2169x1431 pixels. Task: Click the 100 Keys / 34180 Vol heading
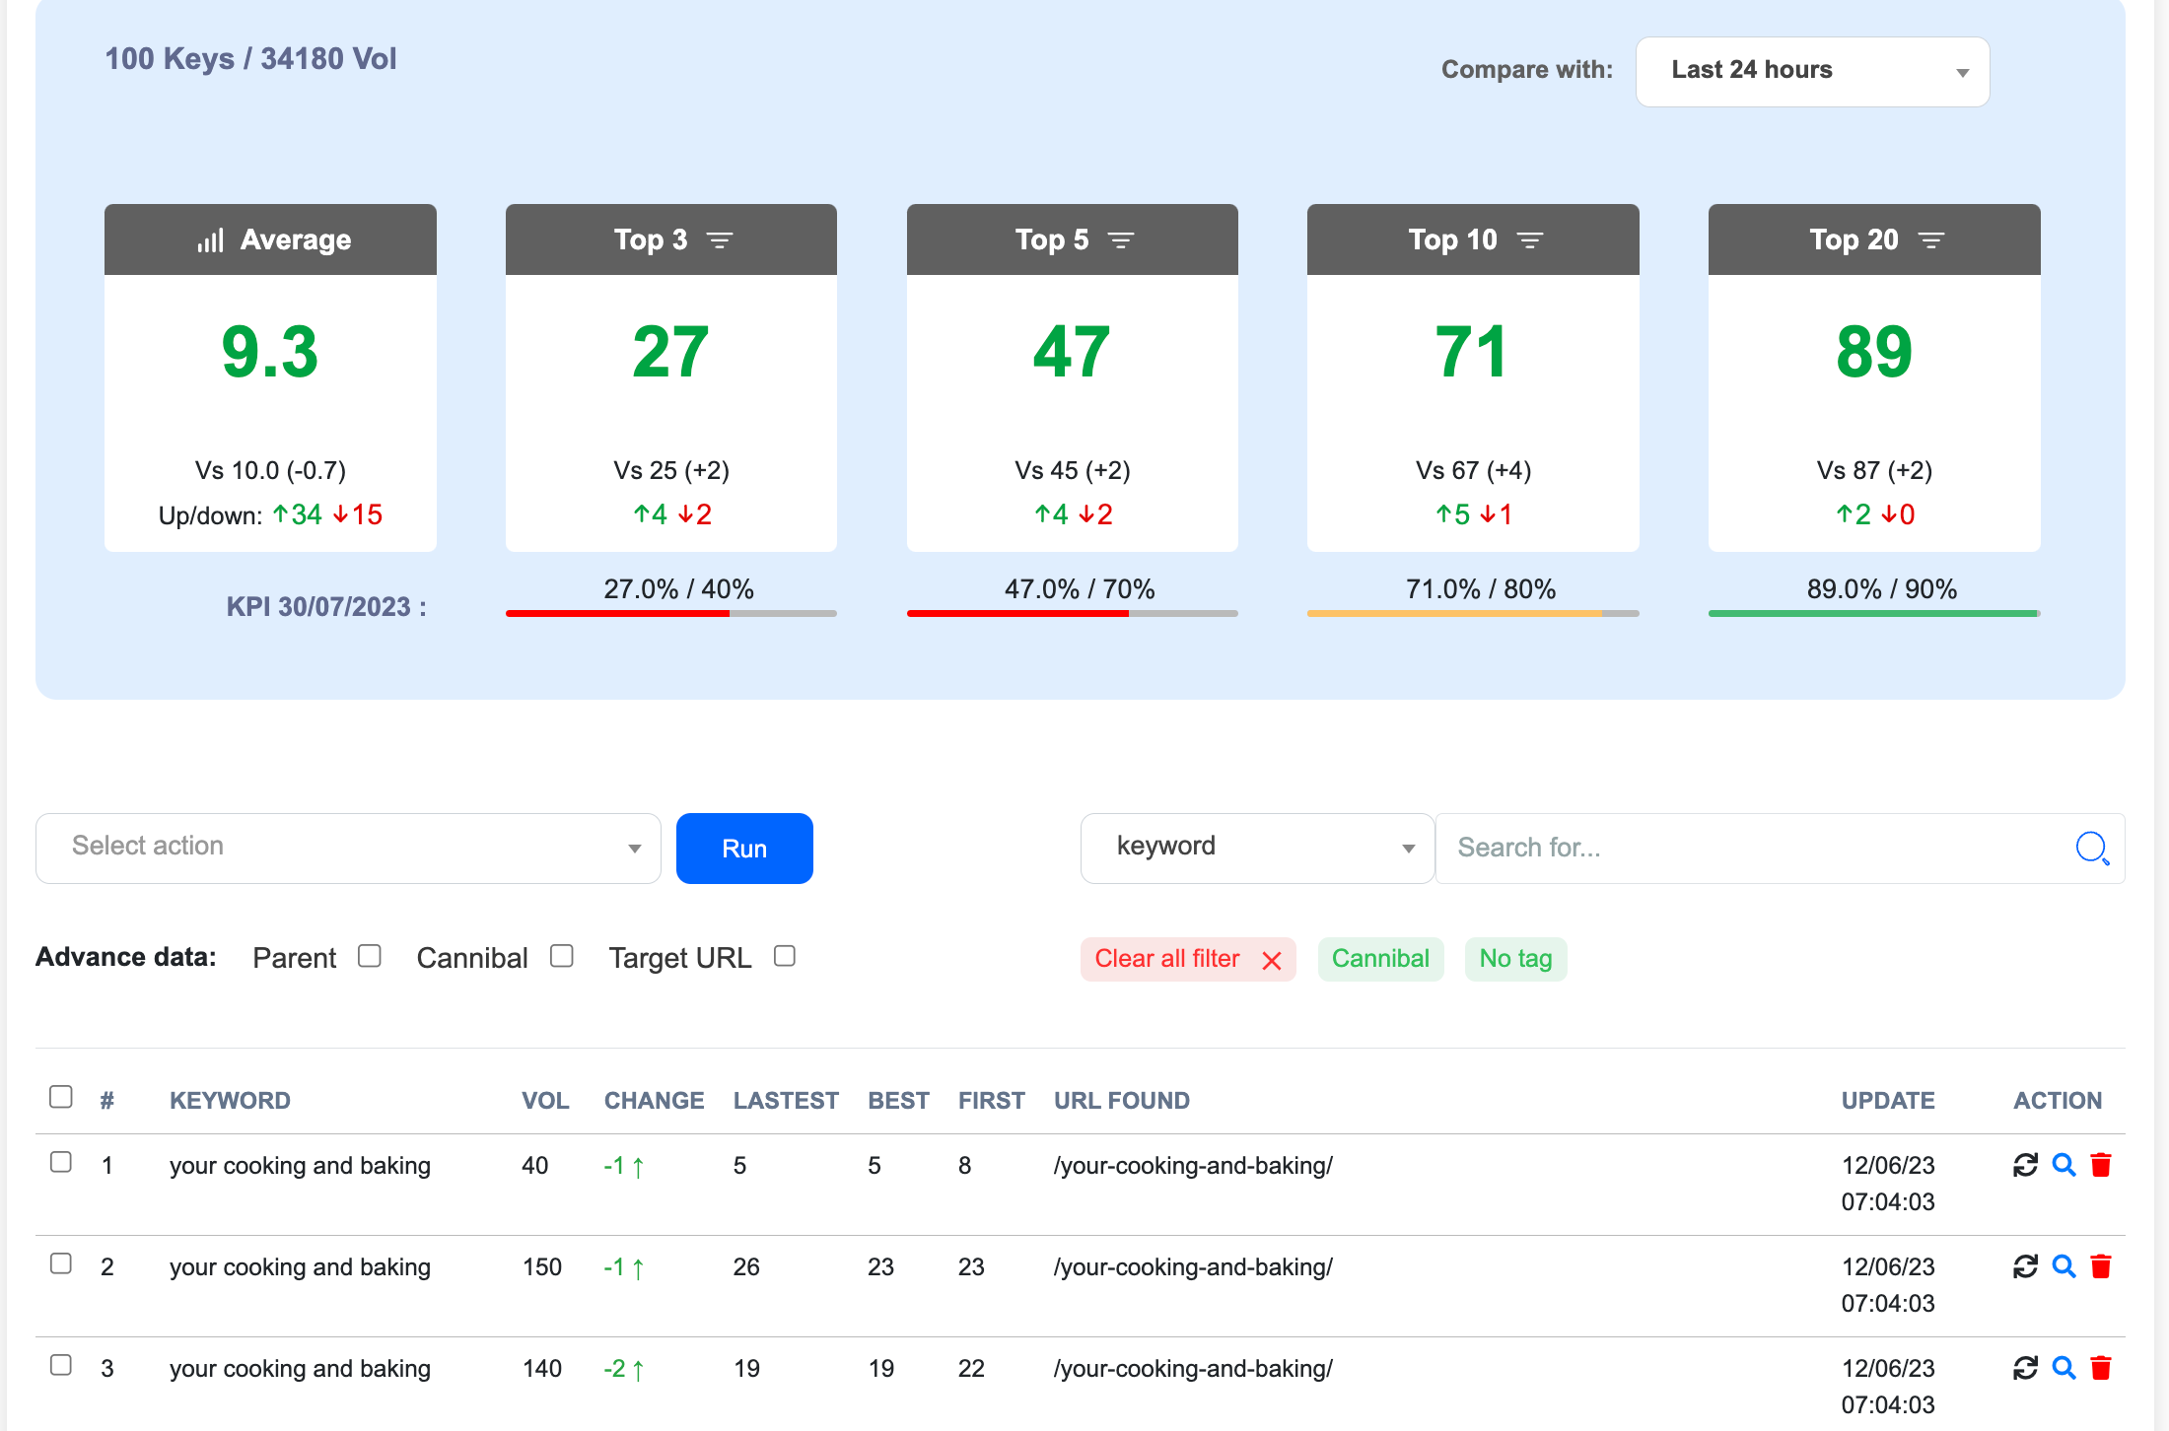tap(250, 59)
